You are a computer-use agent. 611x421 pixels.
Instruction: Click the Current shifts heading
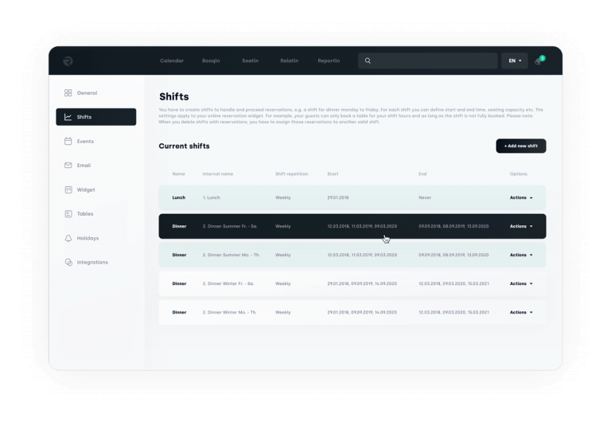(x=184, y=146)
